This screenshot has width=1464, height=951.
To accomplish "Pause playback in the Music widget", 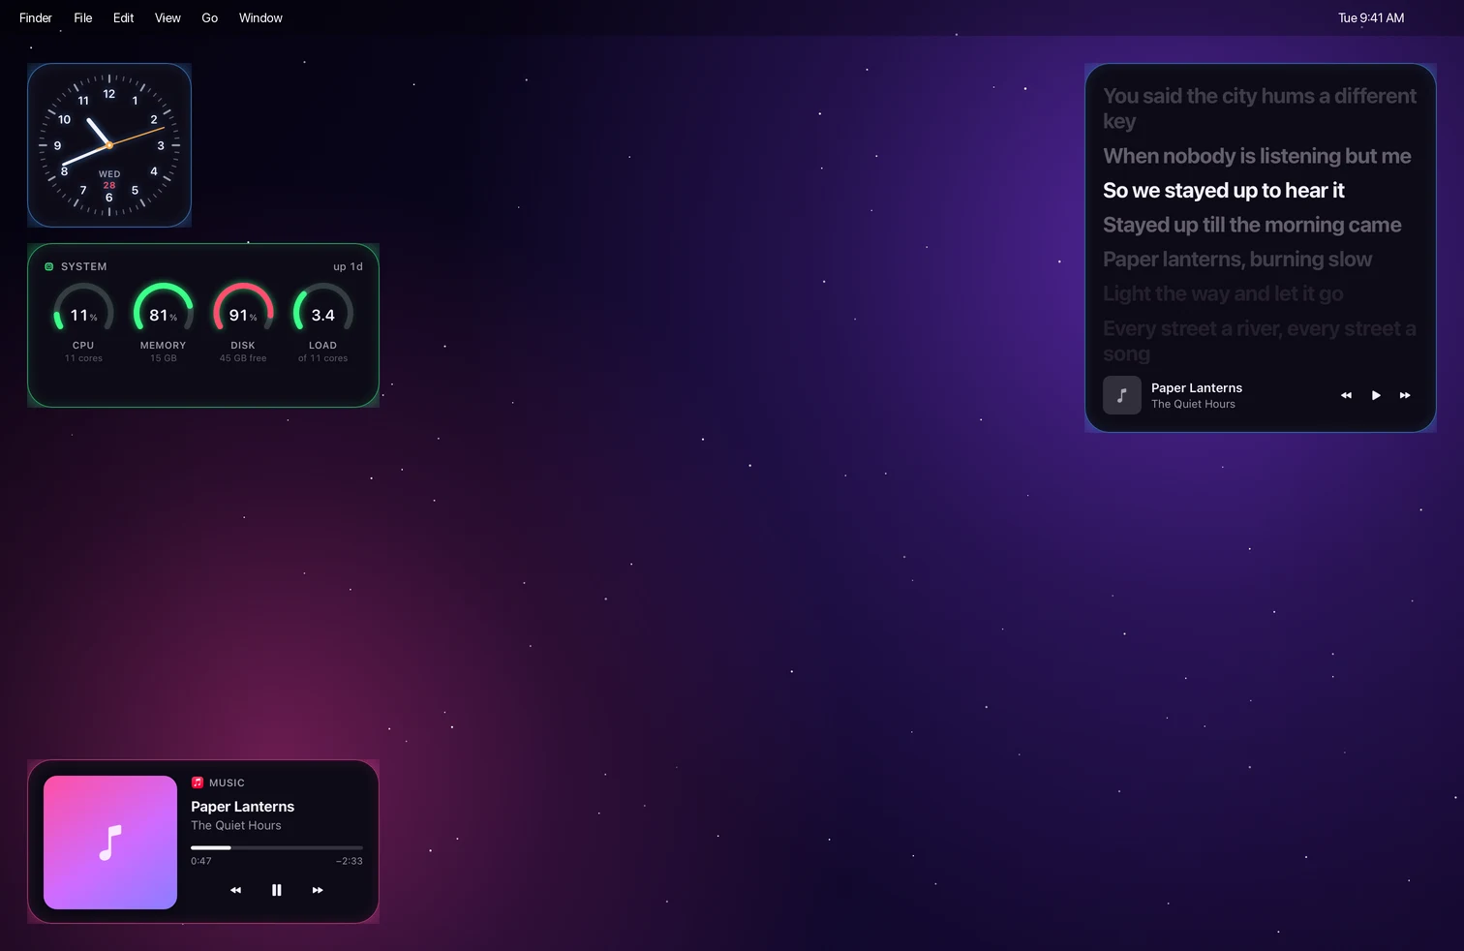I will (277, 890).
